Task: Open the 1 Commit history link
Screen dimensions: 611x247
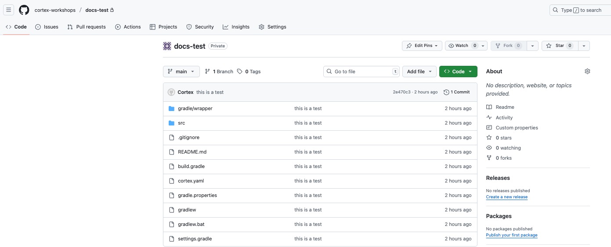Action: [457, 92]
